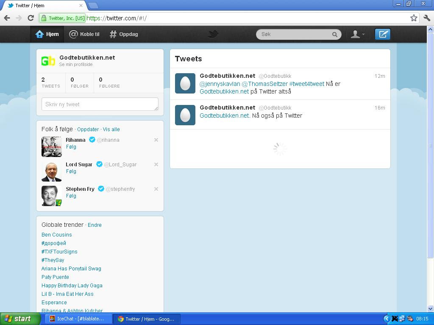This screenshot has height=325, width=434.
Task: View the 2 Tweets count
Action: click(x=51, y=83)
